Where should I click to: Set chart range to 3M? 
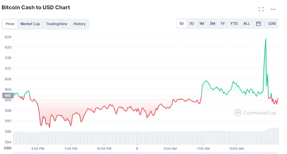212,23
